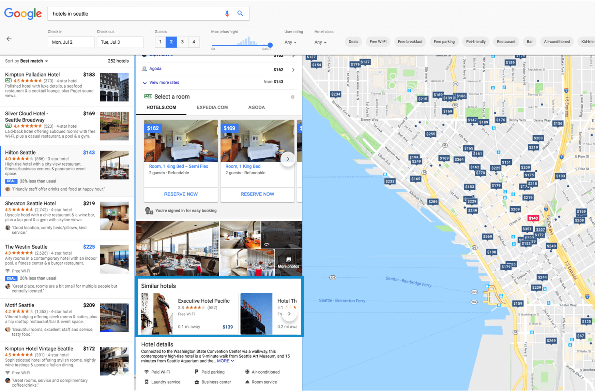Open the Agoda rate arrow
The height and width of the screenshot is (391, 595).
point(293,70)
